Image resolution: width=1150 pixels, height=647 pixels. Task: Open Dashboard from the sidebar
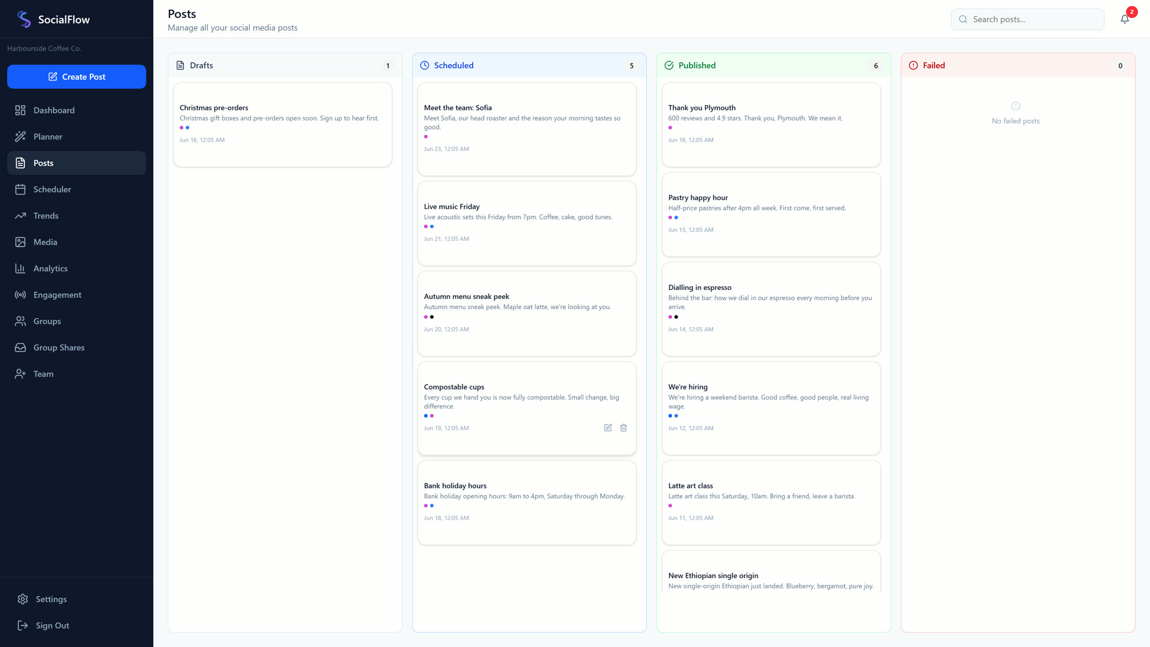click(x=77, y=110)
